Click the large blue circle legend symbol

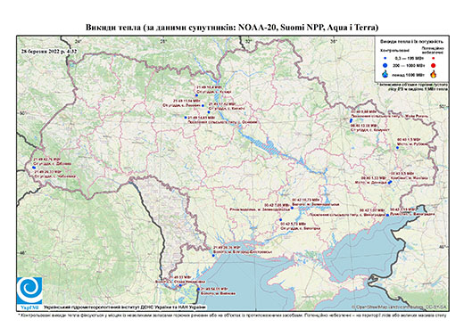385,65
